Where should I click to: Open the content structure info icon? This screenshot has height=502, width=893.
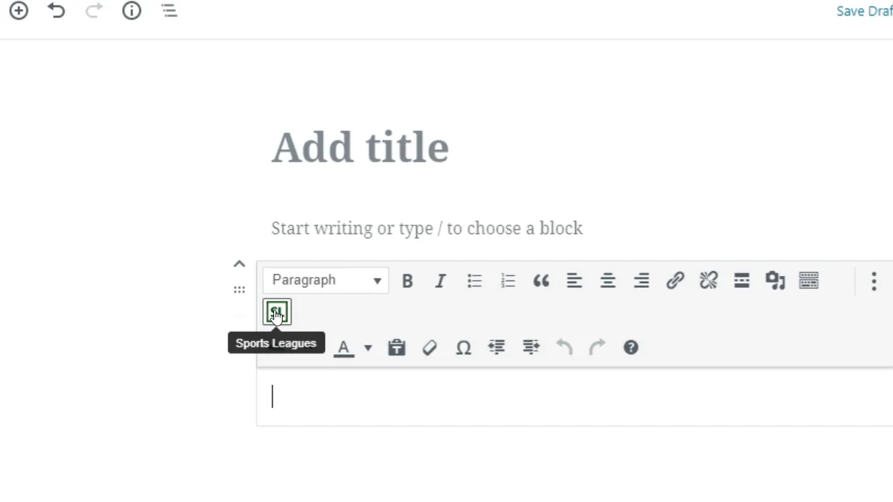click(132, 10)
